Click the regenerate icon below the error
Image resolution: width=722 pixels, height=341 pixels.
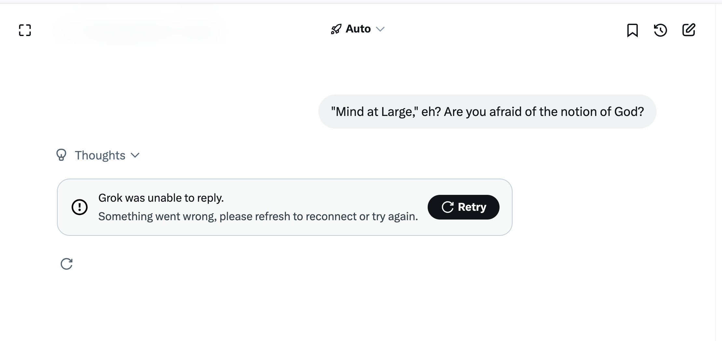[67, 264]
